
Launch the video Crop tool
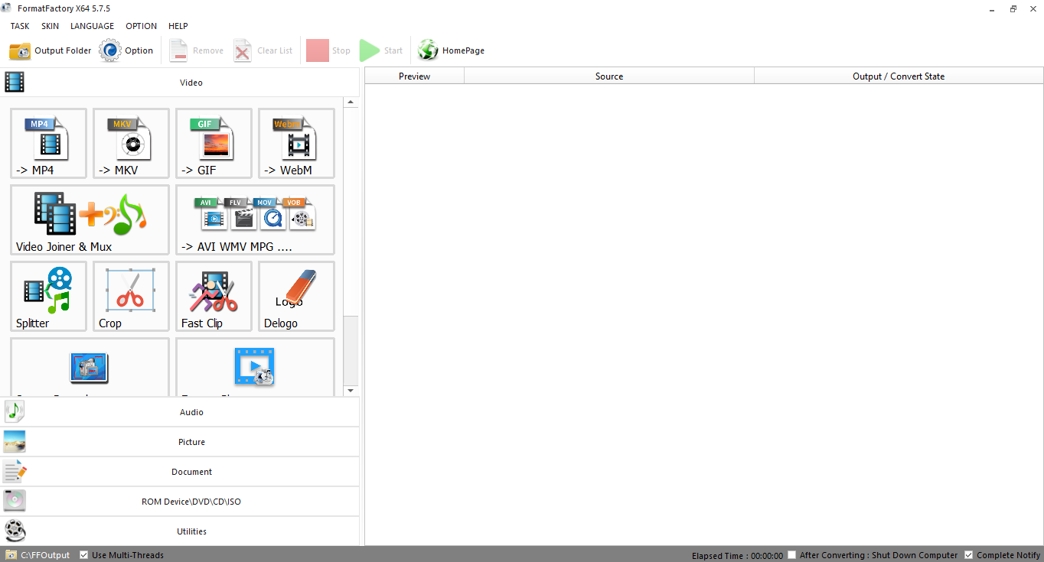pos(132,297)
